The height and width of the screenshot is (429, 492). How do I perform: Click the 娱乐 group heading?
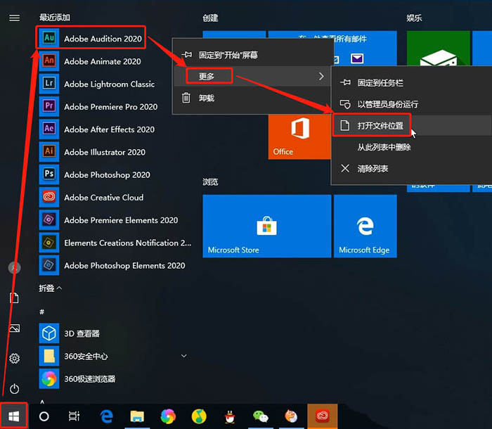coord(414,18)
